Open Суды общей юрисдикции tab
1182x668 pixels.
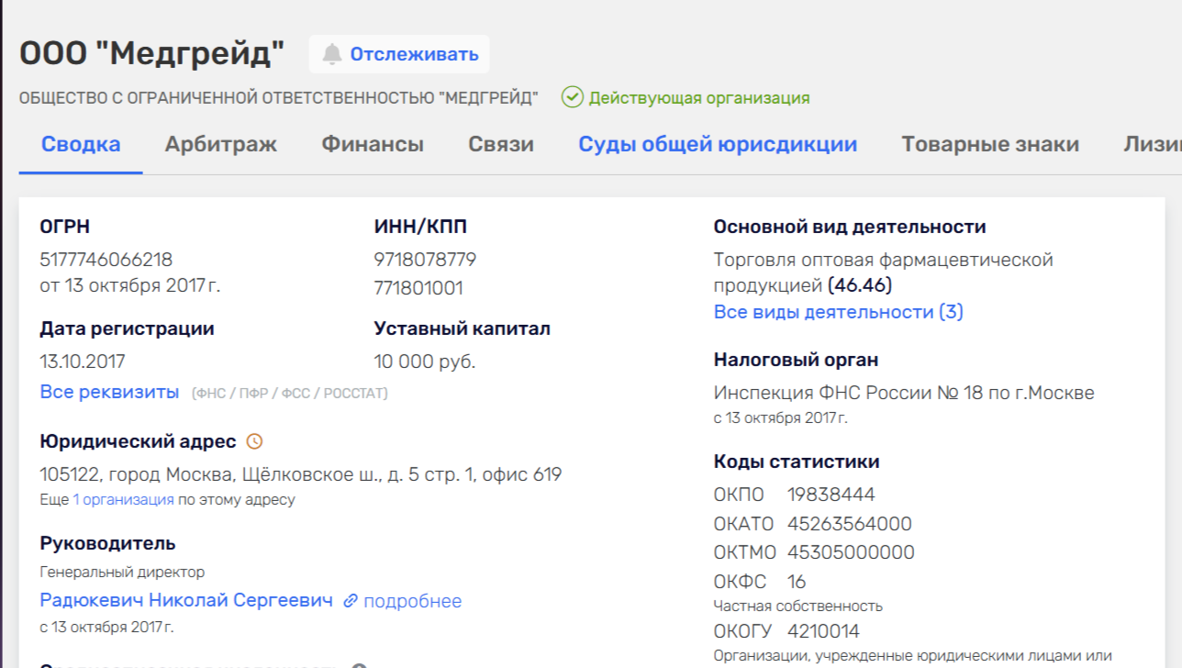click(718, 144)
